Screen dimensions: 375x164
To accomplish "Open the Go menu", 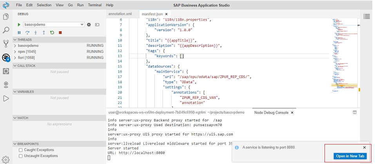I will point(70,5).
